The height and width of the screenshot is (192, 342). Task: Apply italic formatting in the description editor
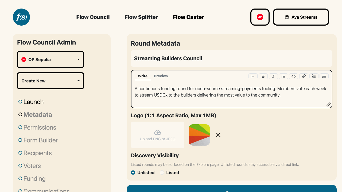(273, 76)
